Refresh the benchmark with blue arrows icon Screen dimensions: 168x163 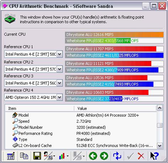coord(117,156)
